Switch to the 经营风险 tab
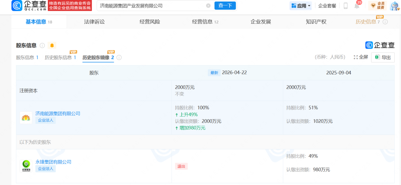 pyautogui.click(x=150, y=22)
